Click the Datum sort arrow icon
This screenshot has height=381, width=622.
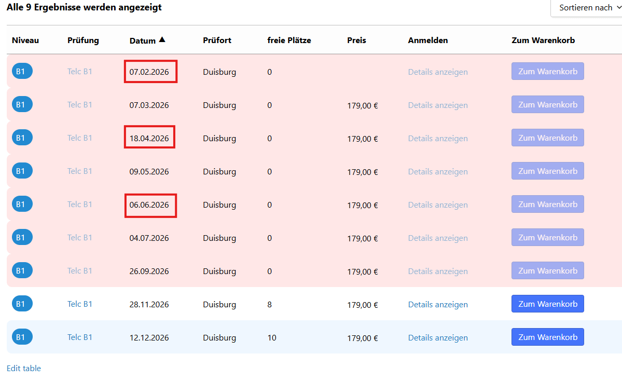pos(162,39)
